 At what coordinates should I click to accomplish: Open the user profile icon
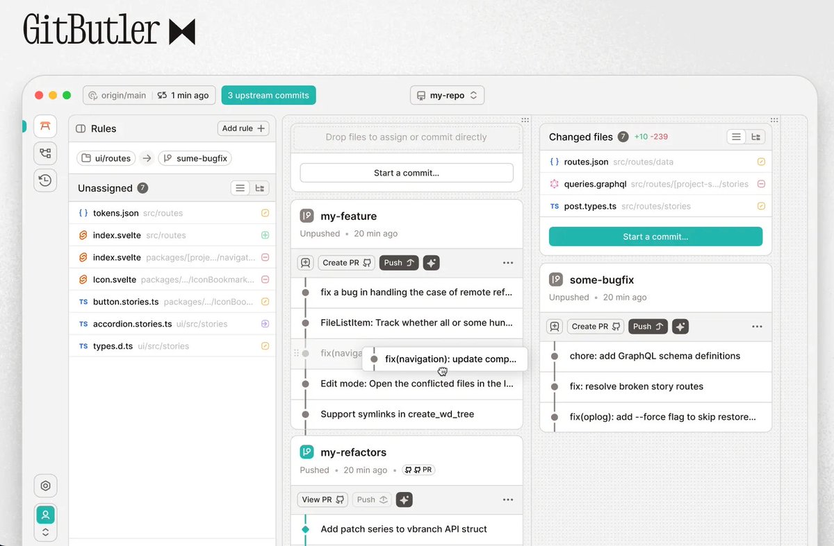45,515
